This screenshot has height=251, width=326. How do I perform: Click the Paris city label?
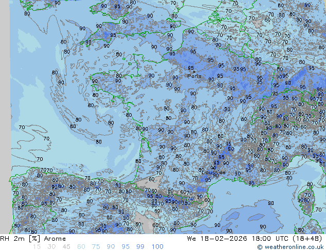tap(194, 76)
